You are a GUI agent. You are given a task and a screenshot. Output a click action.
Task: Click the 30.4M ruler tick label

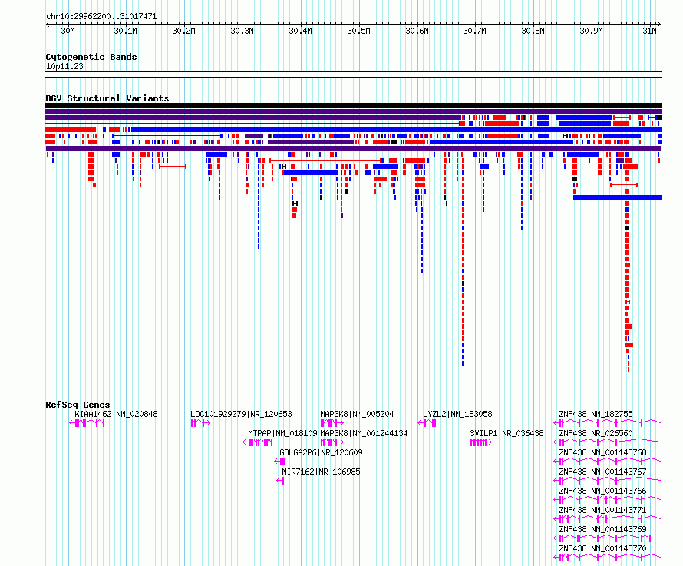tap(301, 31)
